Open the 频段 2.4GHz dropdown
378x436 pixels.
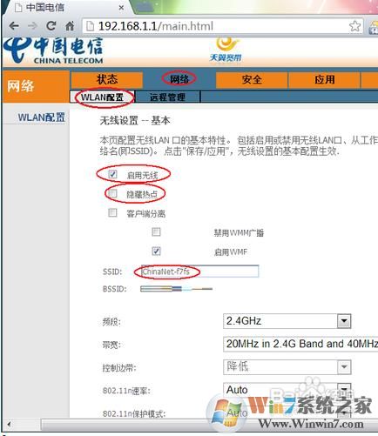(287, 321)
